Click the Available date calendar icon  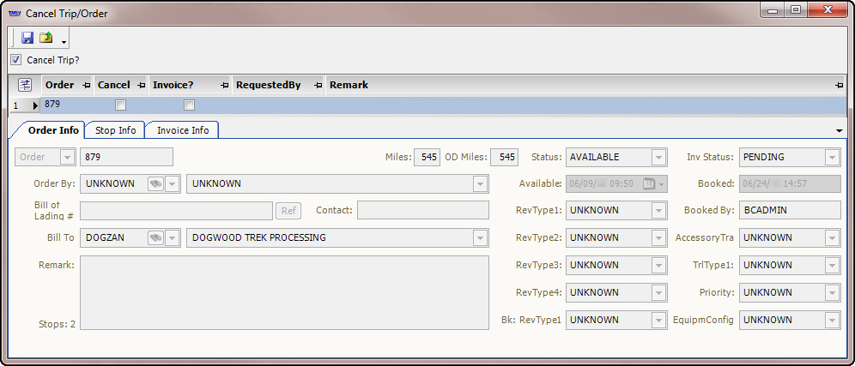tap(650, 184)
